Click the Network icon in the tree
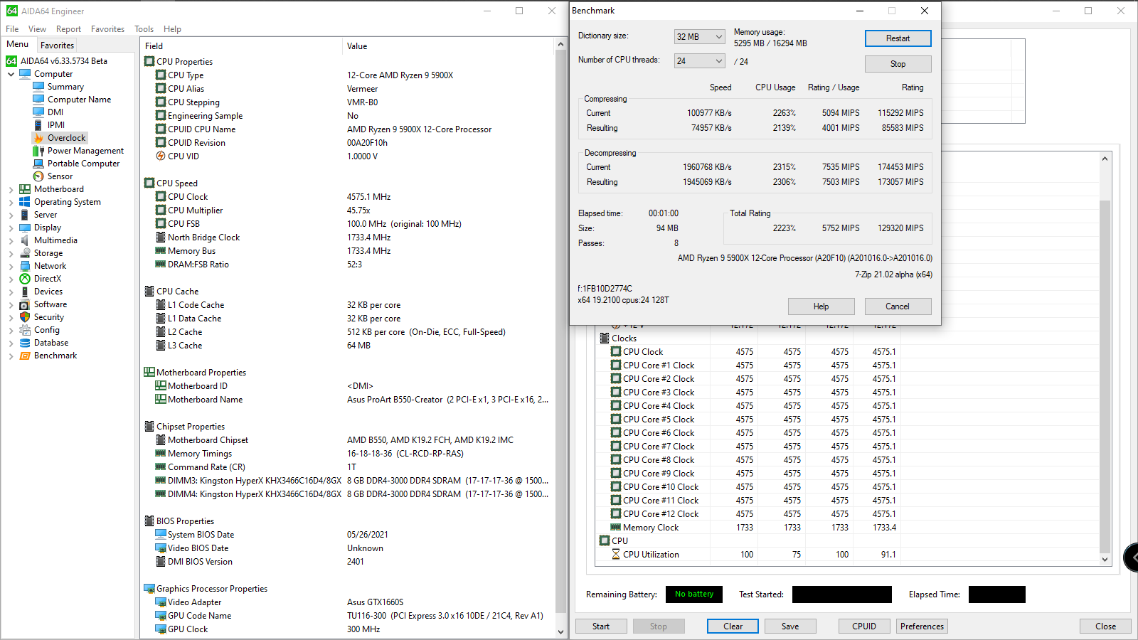Viewport: 1138px width, 640px height. (25, 266)
